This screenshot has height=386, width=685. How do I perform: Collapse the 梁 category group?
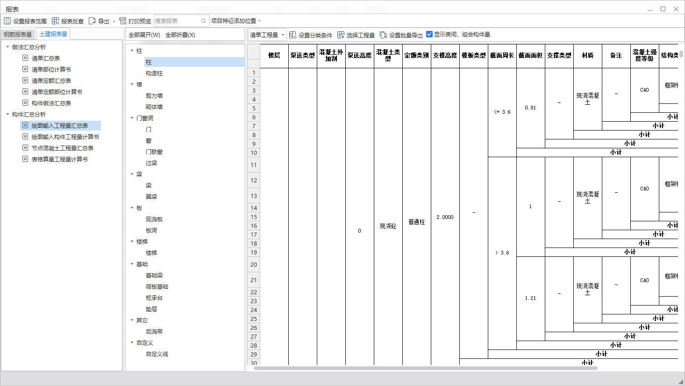pyautogui.click(x=132, y=174)
